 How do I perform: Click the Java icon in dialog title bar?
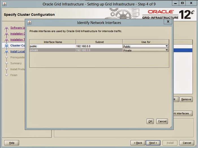pos(29,23)
